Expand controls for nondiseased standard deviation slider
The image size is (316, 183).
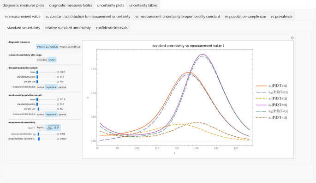coord(58,104)
